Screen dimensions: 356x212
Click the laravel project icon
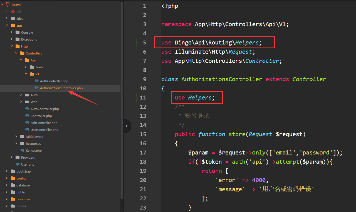click(8, 5)
